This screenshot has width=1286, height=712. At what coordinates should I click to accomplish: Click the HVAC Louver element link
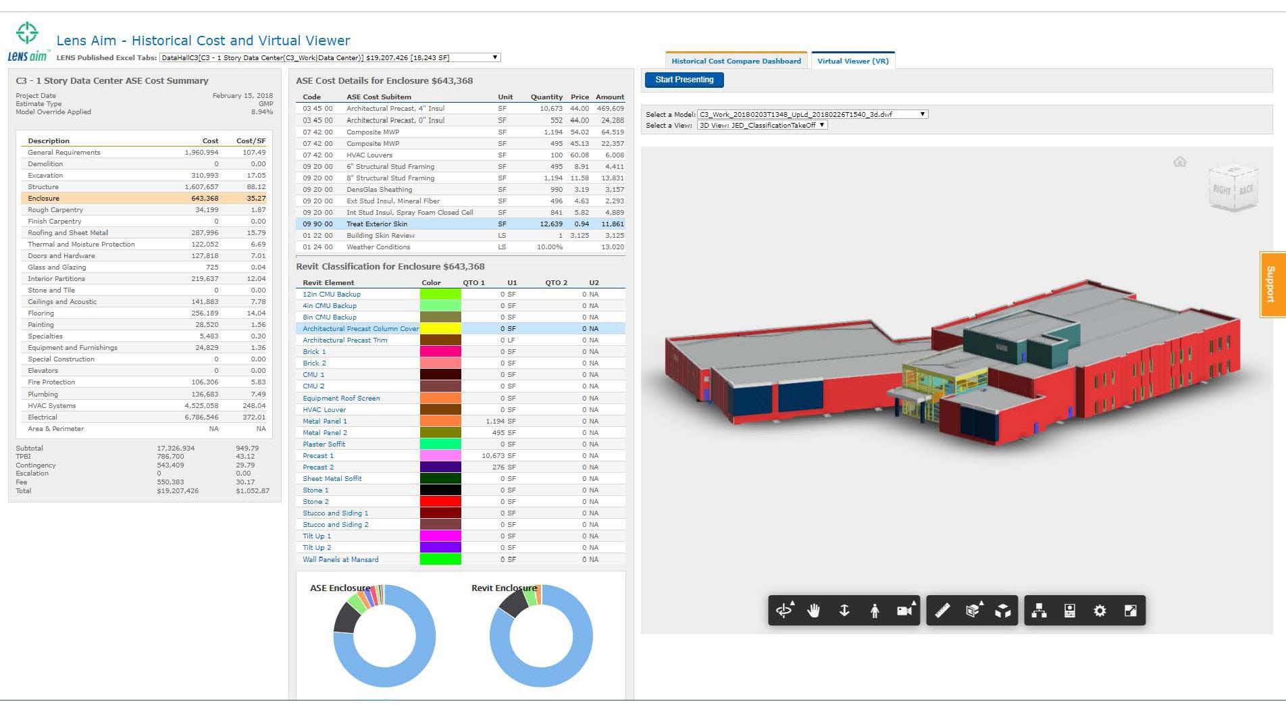pos(324,410)
